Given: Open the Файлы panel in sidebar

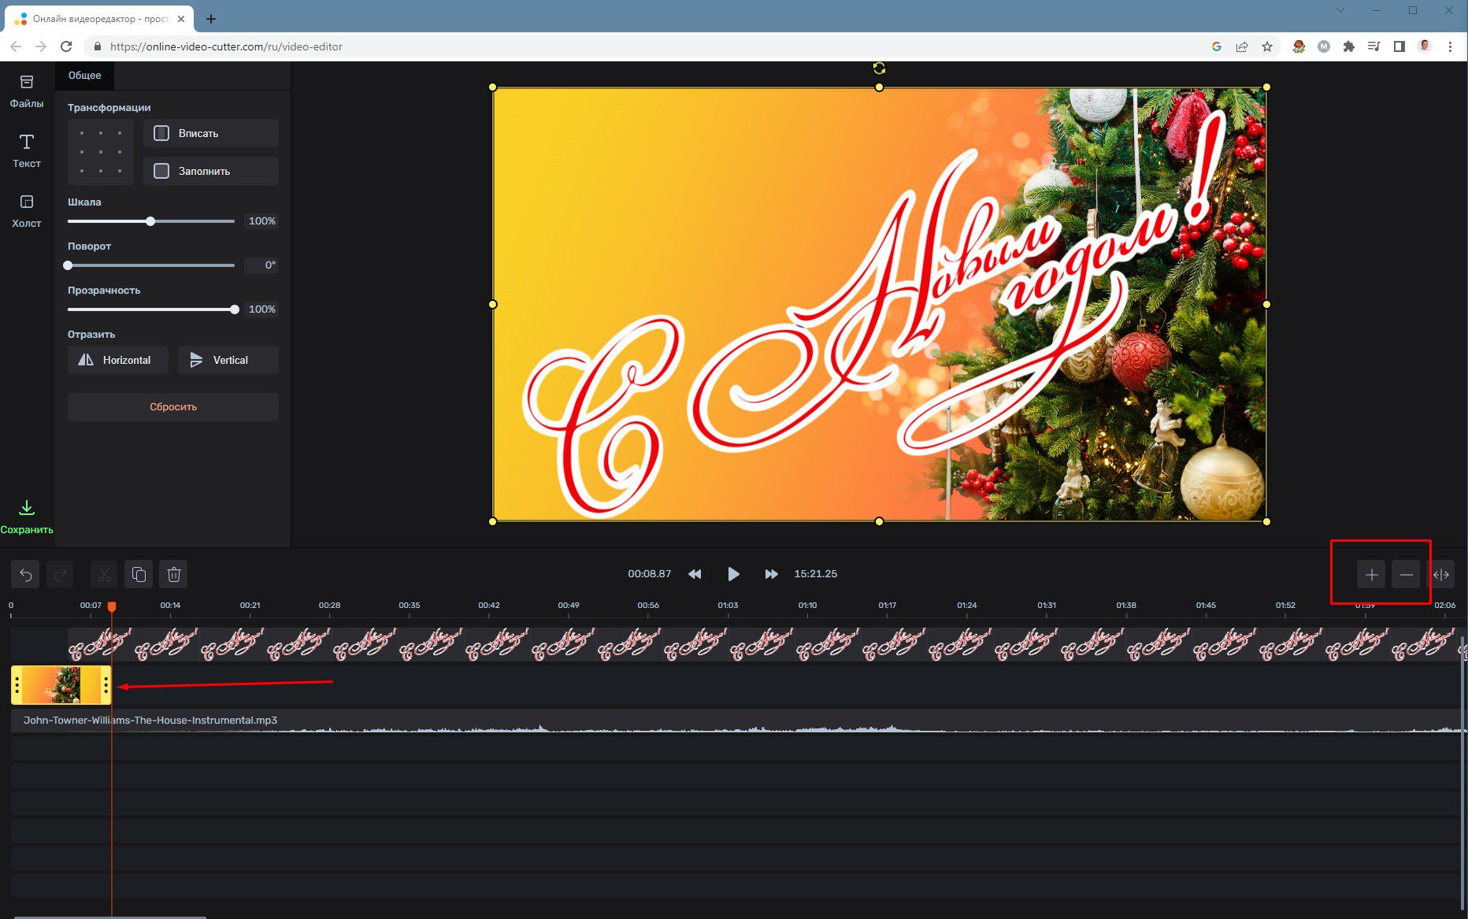Looking at the screenshot, I should [x=26, y=91].
